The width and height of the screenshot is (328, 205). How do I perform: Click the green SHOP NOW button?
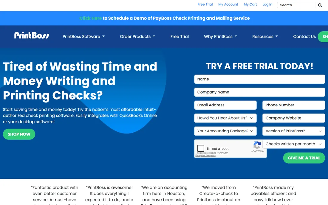19,134
